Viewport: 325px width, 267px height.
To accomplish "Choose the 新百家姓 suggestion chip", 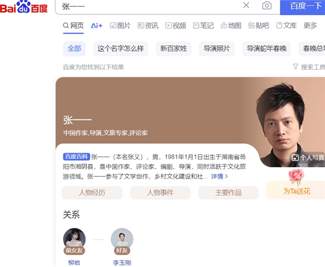I will coord(174,49).
